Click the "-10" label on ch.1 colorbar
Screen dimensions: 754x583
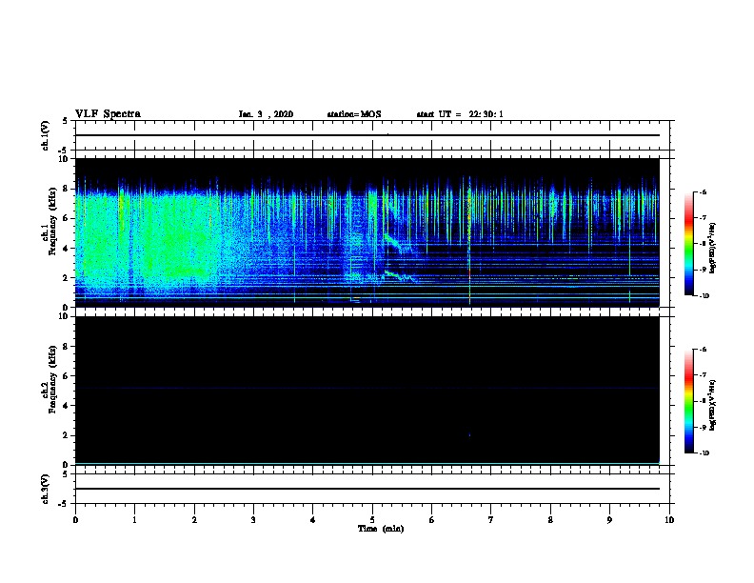704,295
